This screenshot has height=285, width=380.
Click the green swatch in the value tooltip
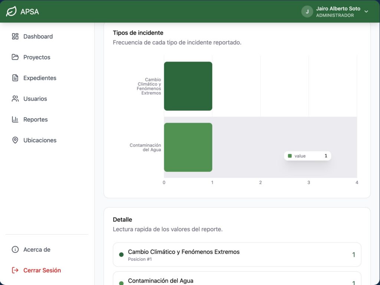pyautogui.click(x=290, y=156)
